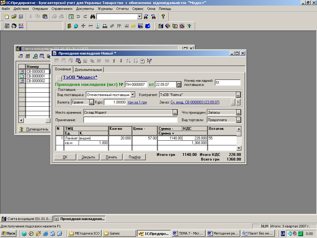317x238 pixels.
Task: Click magnifier search icon in Счета входящие window
Action: tap(35, 56)
